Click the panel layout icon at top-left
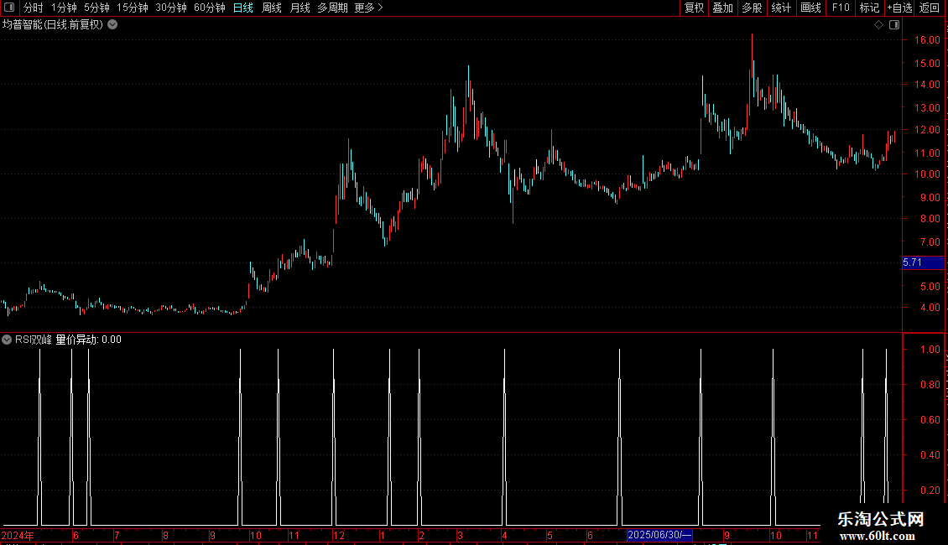The height and width of the screenshot is (545, 948). coord(9,8)
